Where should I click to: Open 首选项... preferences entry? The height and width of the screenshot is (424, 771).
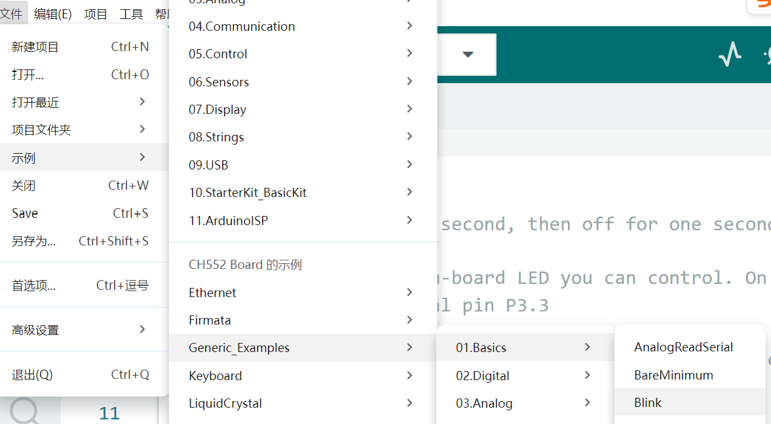point(84,285)
